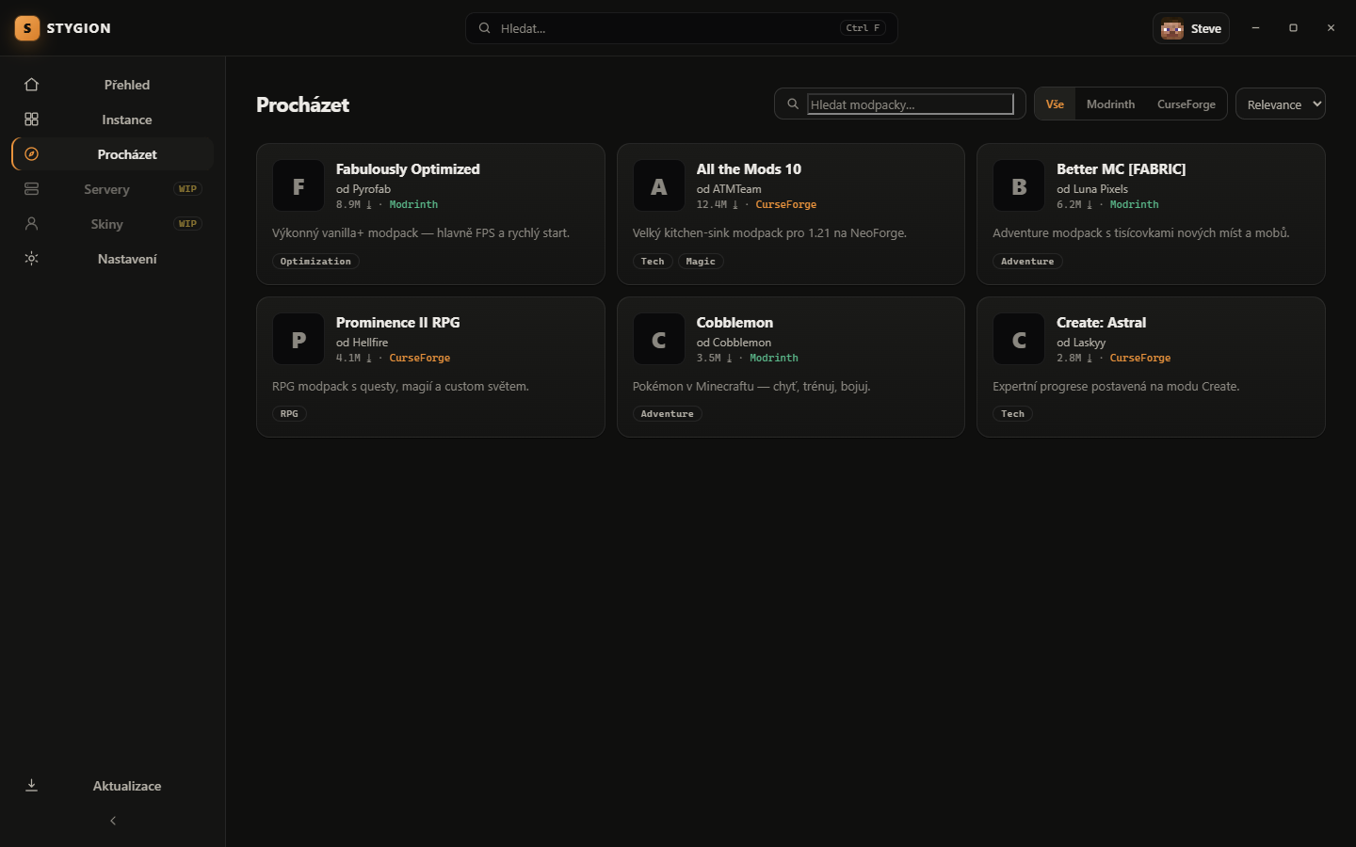
Task: Click the C tile of Create: Astral
Action: coord(1019,340)
